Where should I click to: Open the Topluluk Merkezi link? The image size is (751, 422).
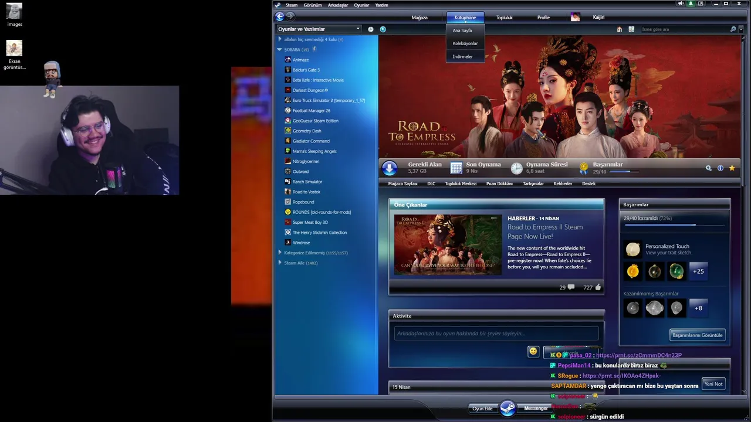tap(461, 183)
